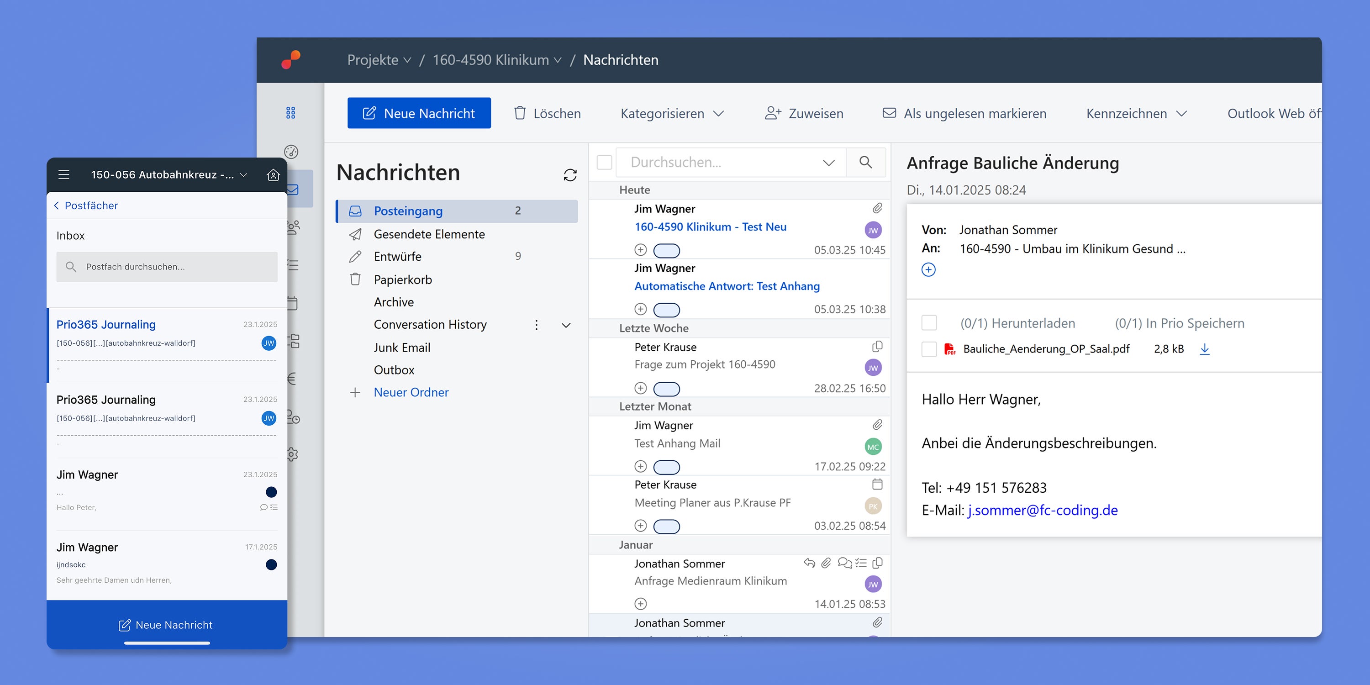Open Conversation History three-dot options
Screen dimensions: 1370x685
click(537, 325)
